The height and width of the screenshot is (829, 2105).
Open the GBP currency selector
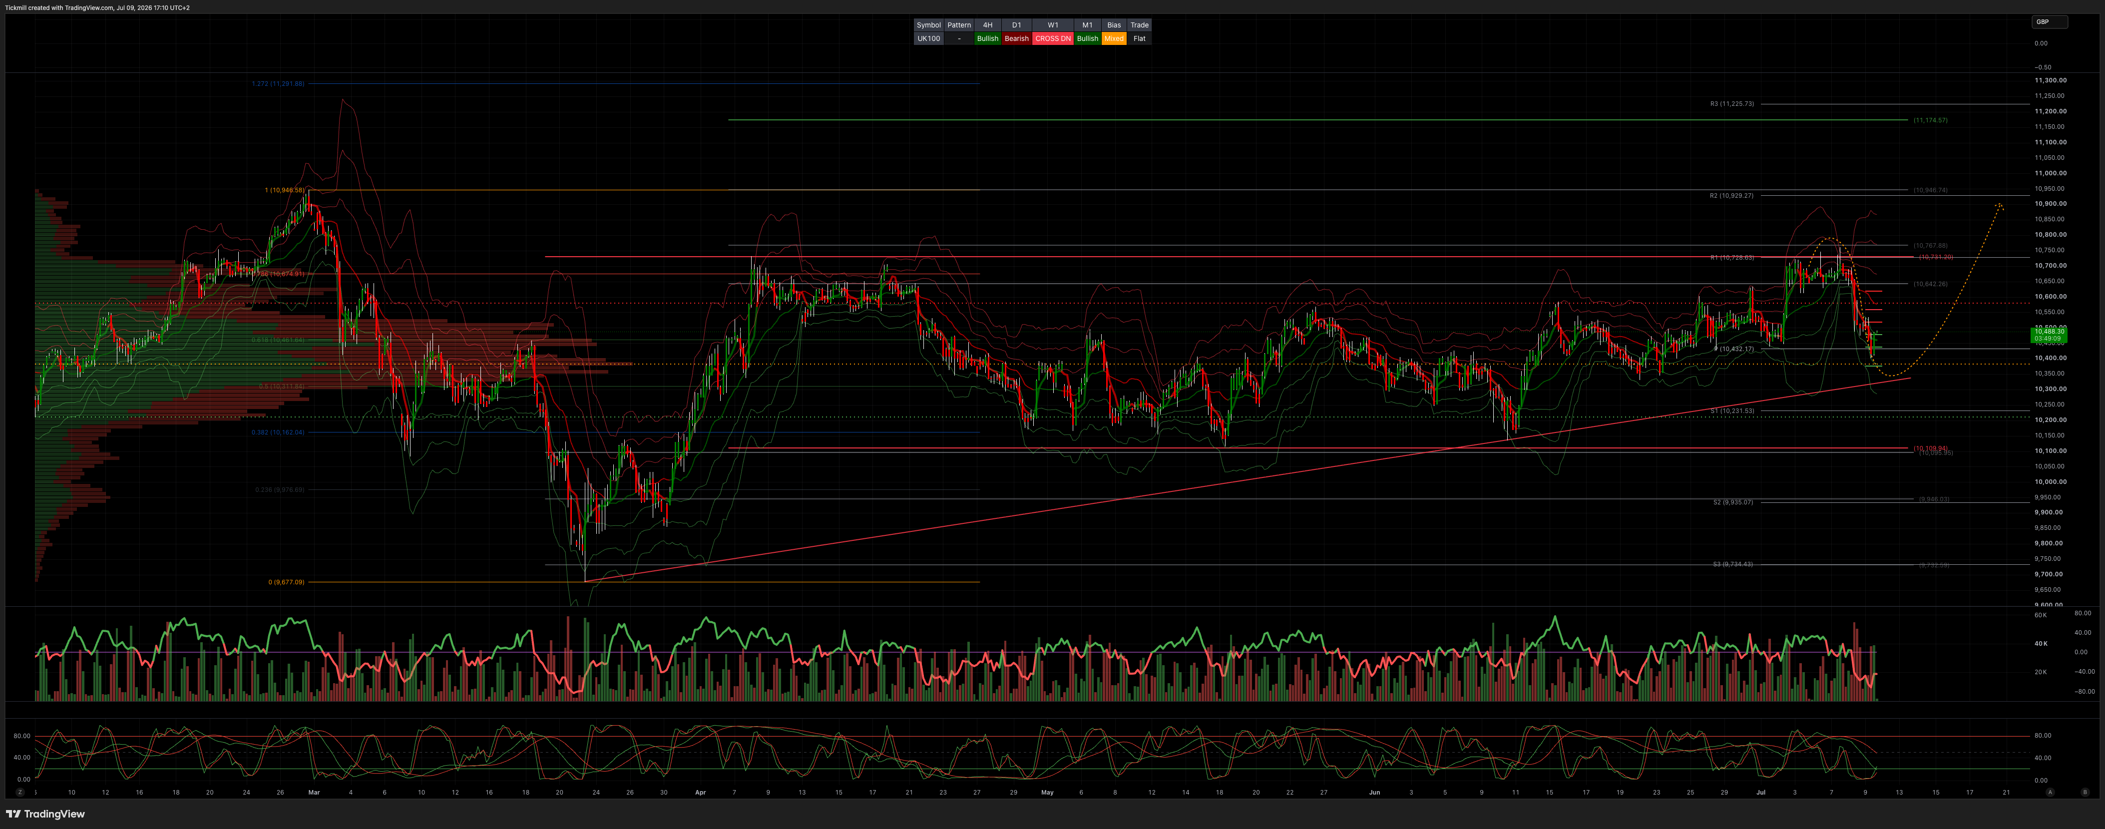2050,22
